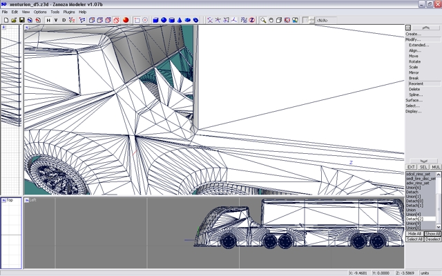This screenshot has width=442, height=276.
Task: Click the red sphere render icon
Action: click(126, 20)
